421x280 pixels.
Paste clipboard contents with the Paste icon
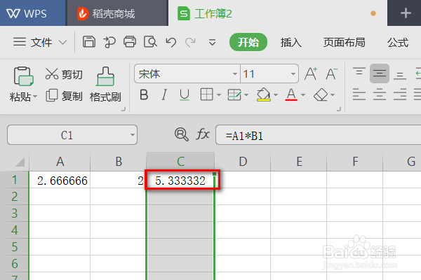click(23, 76)
